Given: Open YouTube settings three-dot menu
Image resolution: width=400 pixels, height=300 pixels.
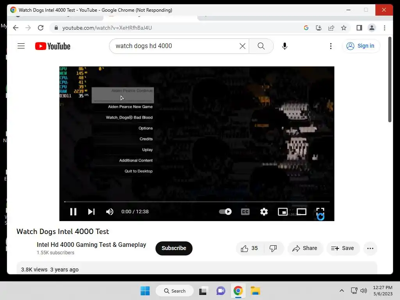Looking at the screenshot, I should tap(330, 46).
